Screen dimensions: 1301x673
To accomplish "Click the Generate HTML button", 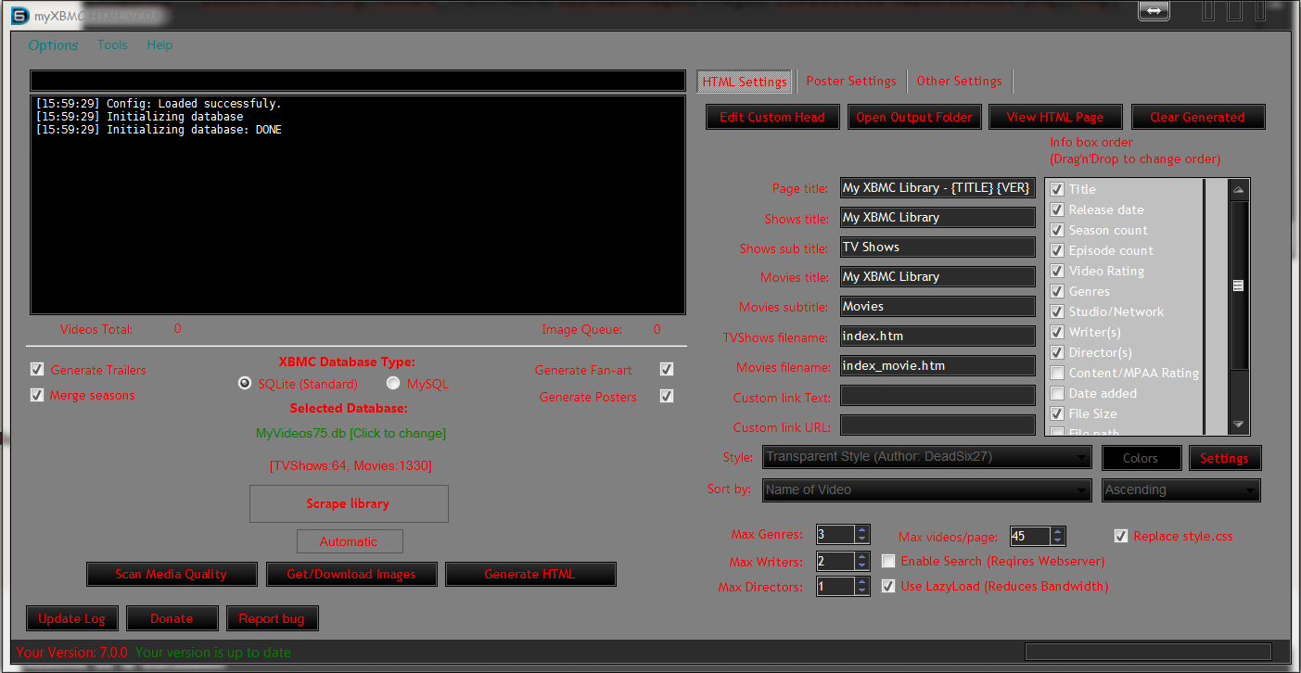I will (529, 574).
